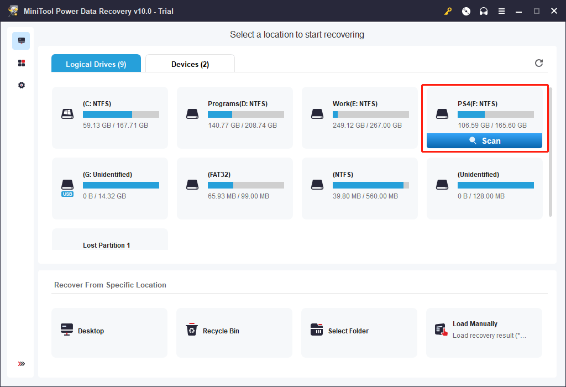
Task: Click the refresh drives icon
Action: click(539, 63)
